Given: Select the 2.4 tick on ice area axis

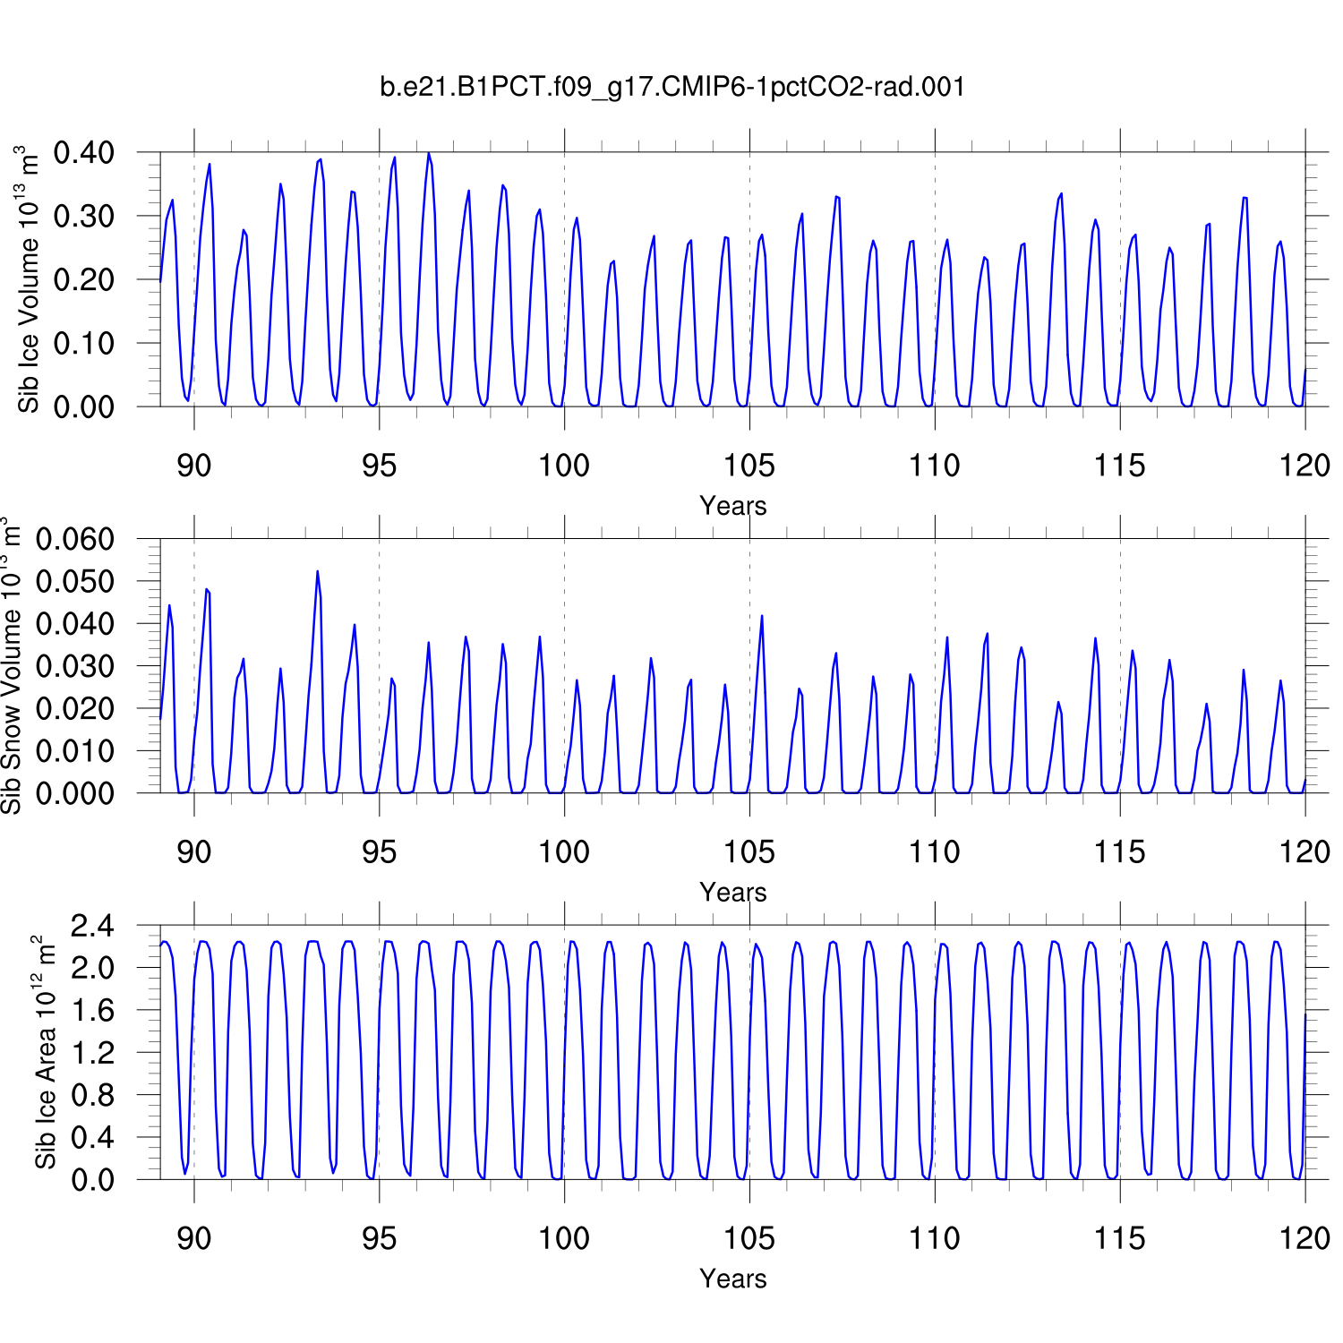Looking at the screenshot, I should [x=93, y=926].
